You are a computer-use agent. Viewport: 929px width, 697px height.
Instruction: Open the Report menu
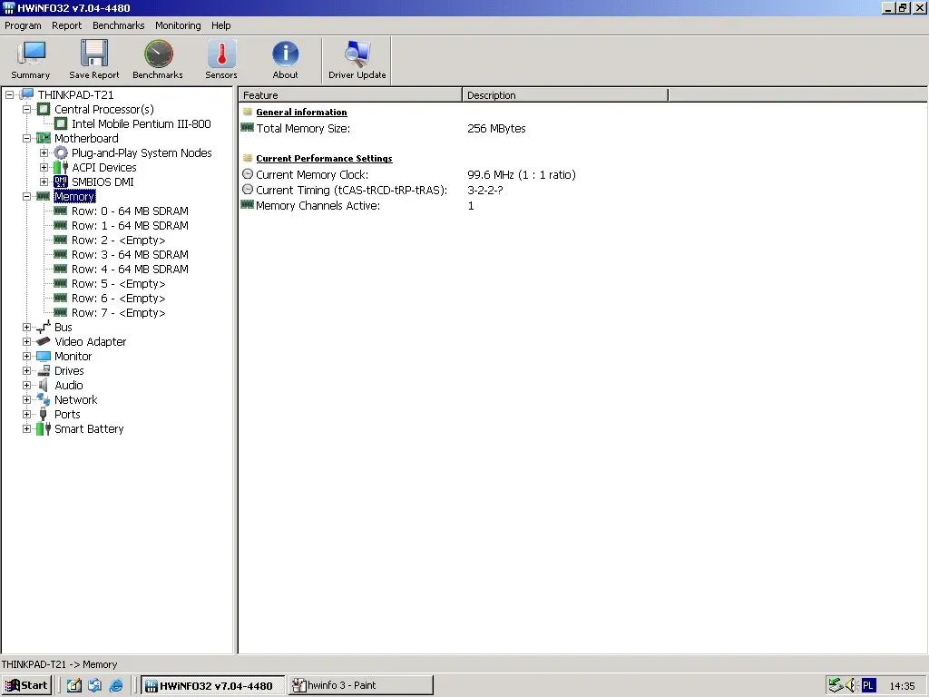66,25
